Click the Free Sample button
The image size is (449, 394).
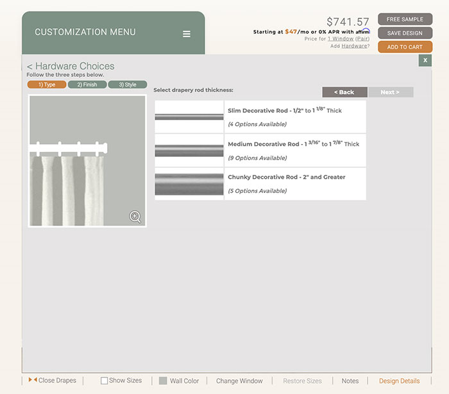tap(405, 19)
